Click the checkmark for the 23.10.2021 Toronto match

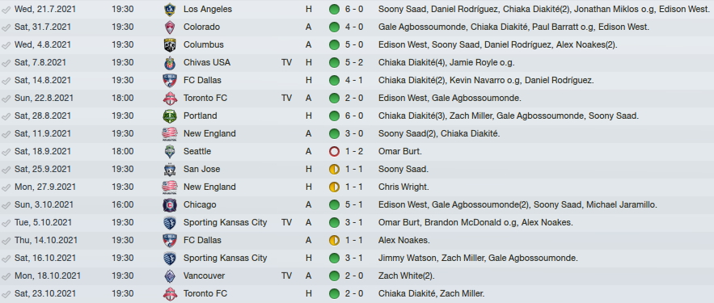click(6, 294)
